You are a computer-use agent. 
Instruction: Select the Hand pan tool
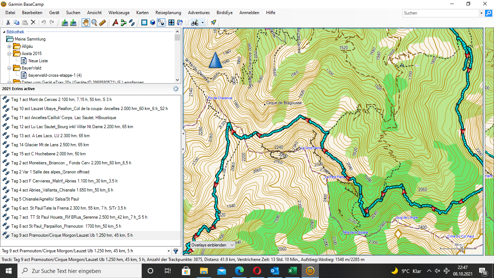(86, 23)
